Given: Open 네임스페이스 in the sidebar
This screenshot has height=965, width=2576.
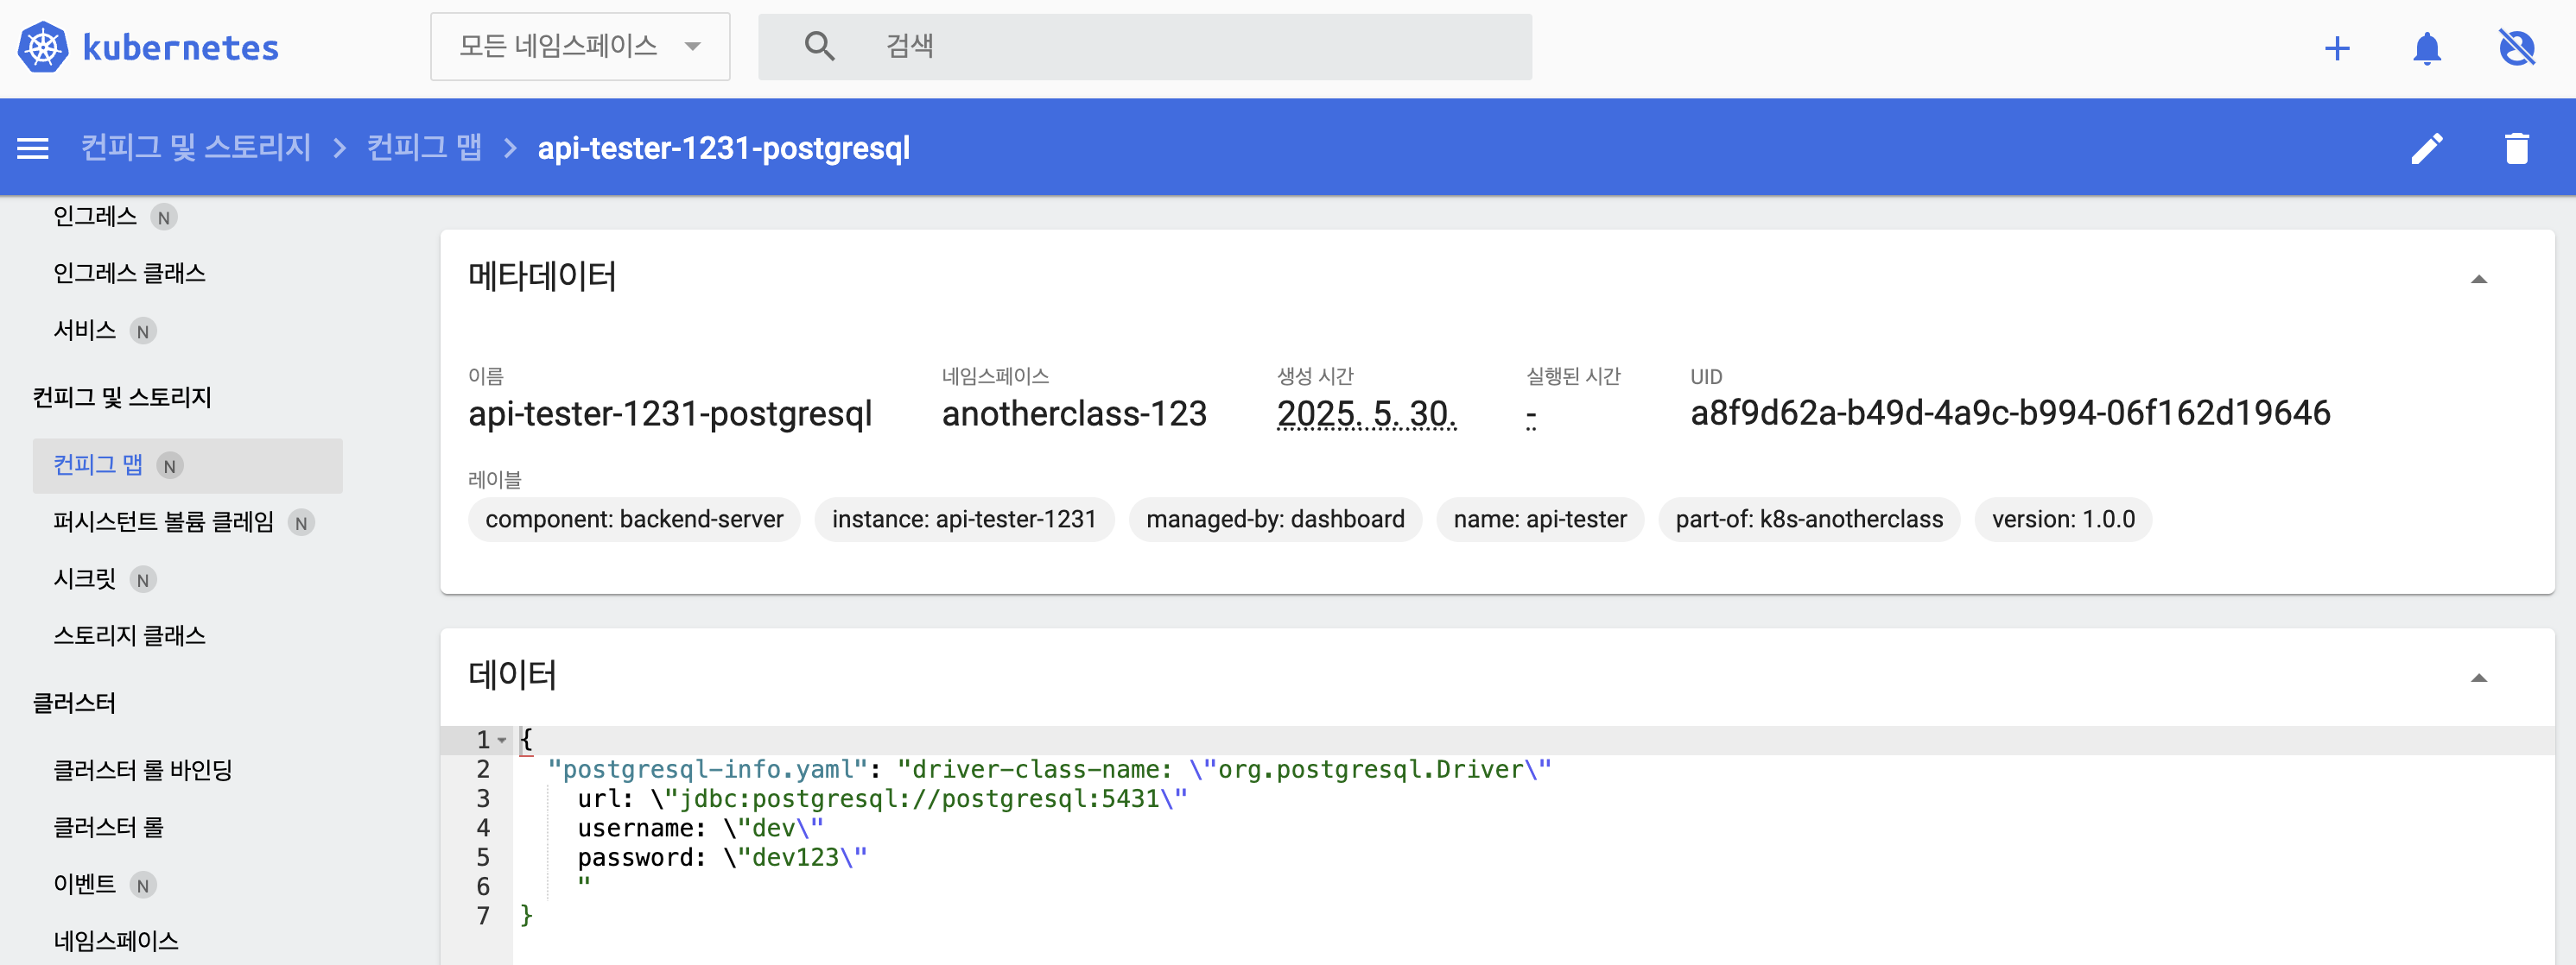Looking at the screenshot, I should [x=116, y=941].
